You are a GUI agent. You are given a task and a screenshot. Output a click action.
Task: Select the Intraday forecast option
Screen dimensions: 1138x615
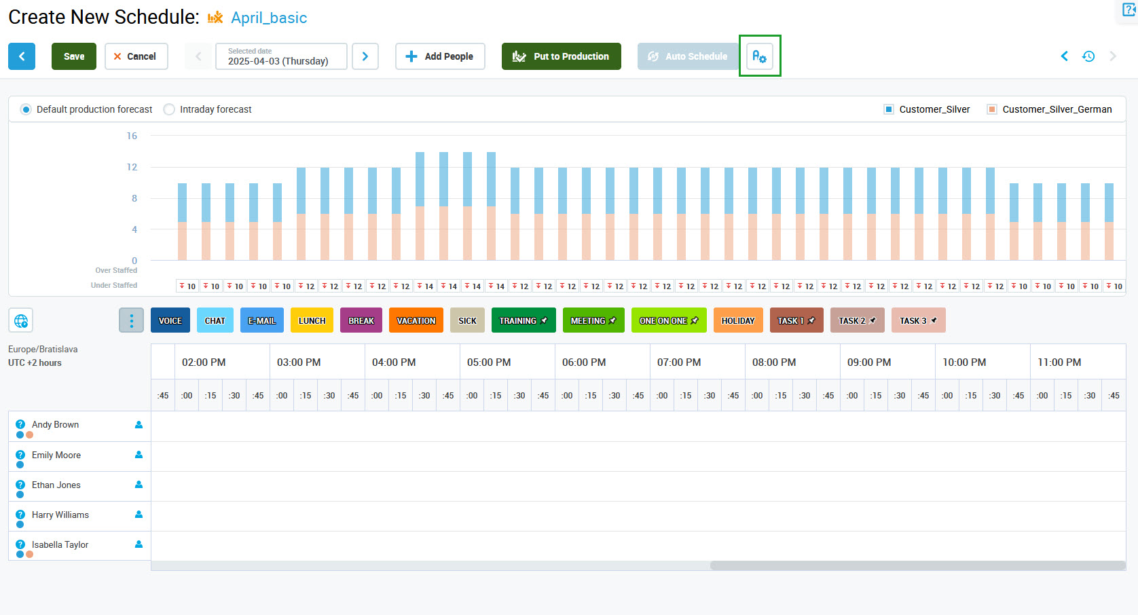point(169,109)
